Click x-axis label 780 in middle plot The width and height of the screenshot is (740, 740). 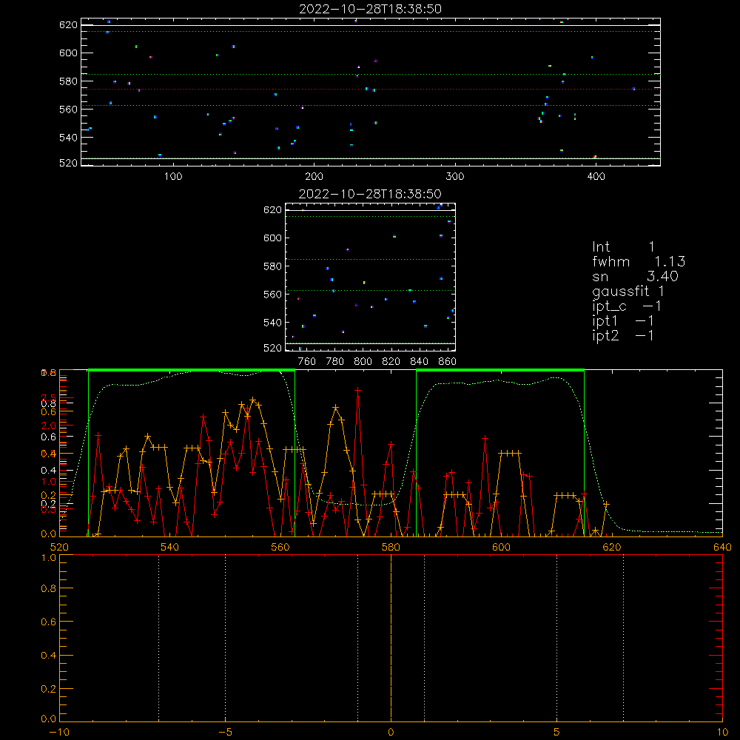pyautogui.click(x=335, y=362)
